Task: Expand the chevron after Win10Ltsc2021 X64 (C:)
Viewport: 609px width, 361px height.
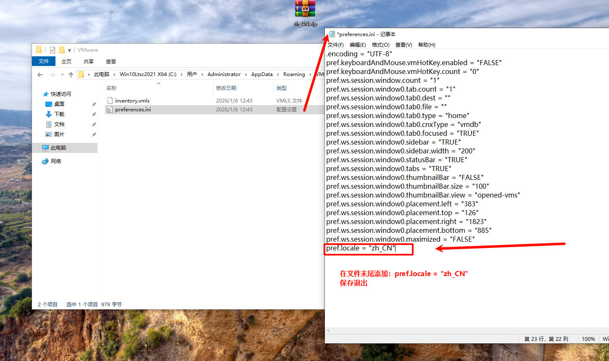Action: click(182, 74)
